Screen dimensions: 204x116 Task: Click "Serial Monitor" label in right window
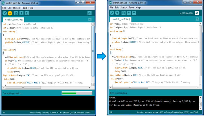pos(186,13)
